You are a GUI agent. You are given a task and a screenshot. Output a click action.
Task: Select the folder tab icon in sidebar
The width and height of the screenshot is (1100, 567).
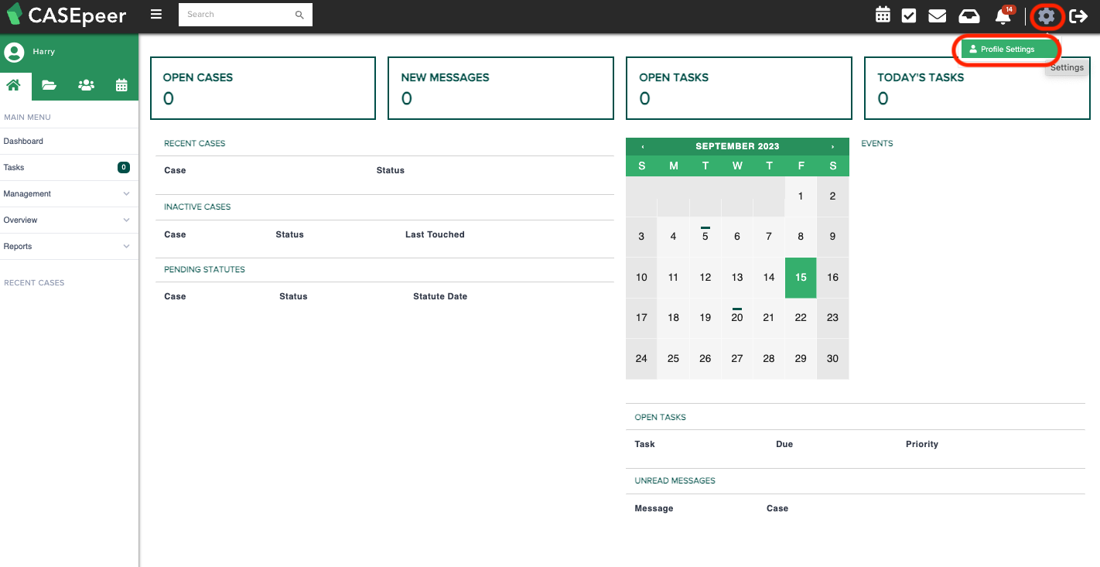click(50, 86)
